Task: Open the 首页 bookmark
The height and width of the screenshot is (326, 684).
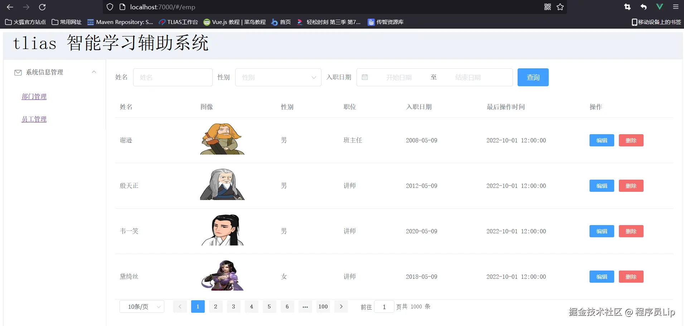Action: click(x=281, y=22)
